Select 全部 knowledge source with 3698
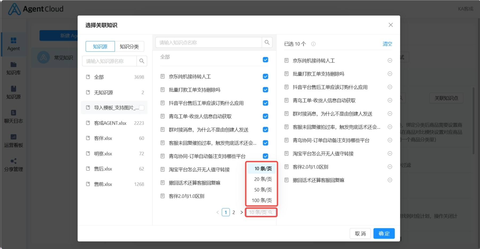 [115, 77]
